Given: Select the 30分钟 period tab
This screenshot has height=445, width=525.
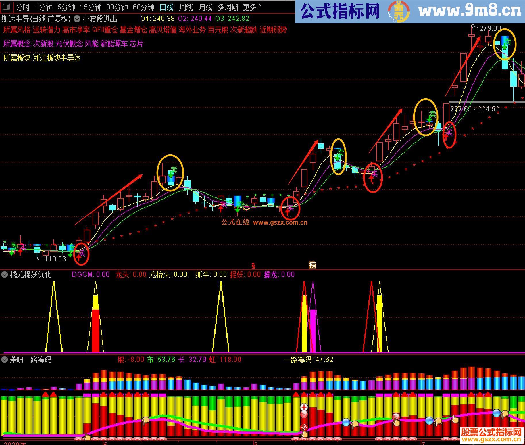Looking at the screenshot, I should [117, 7].
